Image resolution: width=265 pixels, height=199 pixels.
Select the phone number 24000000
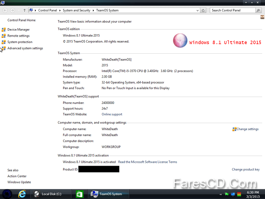108,103
